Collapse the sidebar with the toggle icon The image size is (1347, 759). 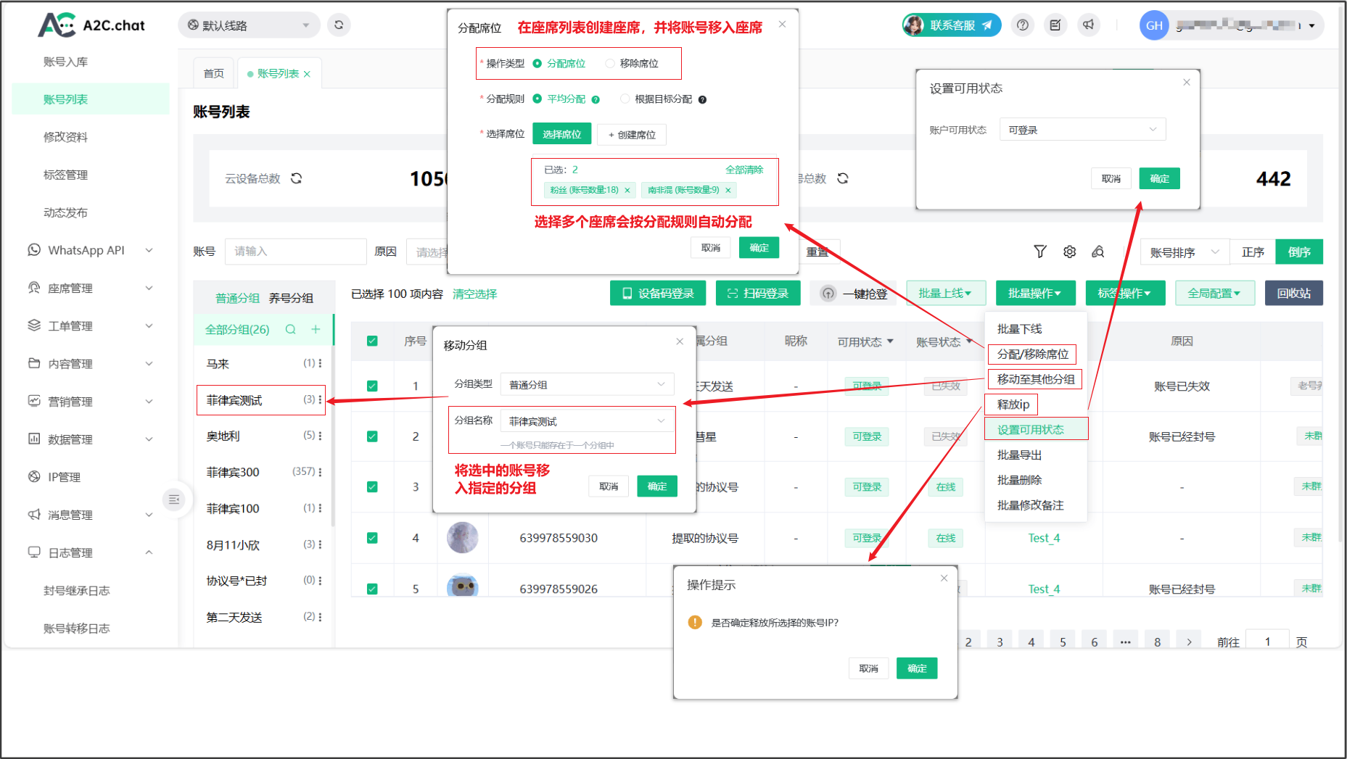(174, 499)
